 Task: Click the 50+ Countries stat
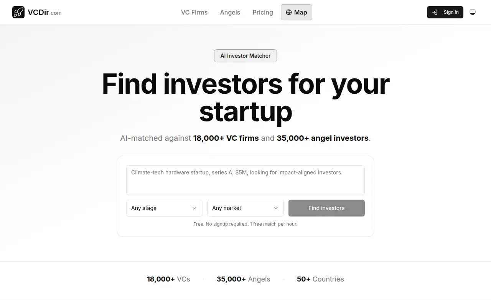tap(320, 279)
